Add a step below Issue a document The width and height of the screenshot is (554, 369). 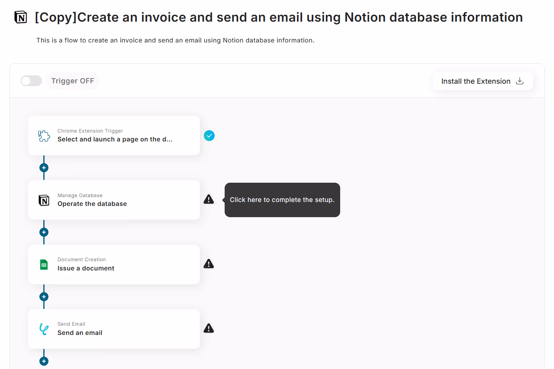point(44,296)
